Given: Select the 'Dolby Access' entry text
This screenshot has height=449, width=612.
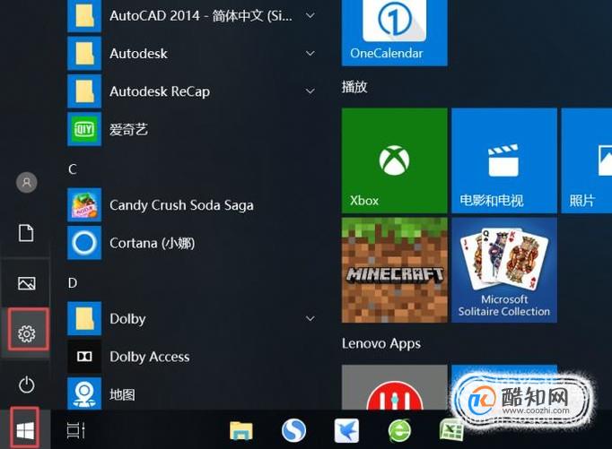Looking at the screenshot, I should 150,357.
